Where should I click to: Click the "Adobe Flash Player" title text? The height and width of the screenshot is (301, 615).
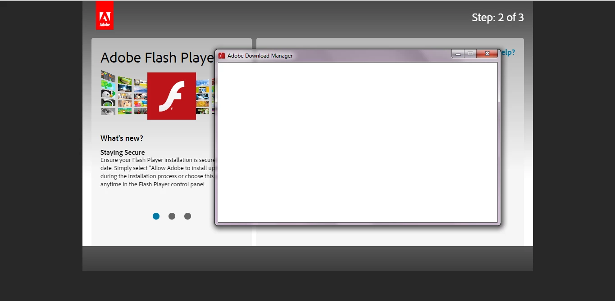[x=157, y=58]
